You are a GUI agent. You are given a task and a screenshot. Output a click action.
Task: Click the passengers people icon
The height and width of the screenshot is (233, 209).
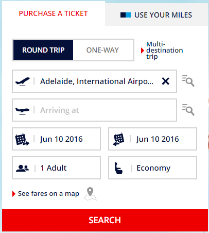[22, 168]
